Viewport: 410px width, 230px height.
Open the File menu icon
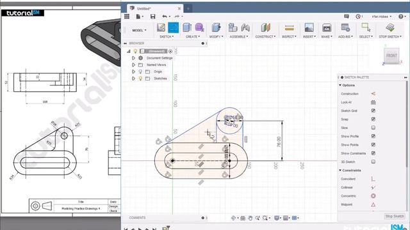pos(140,17)
